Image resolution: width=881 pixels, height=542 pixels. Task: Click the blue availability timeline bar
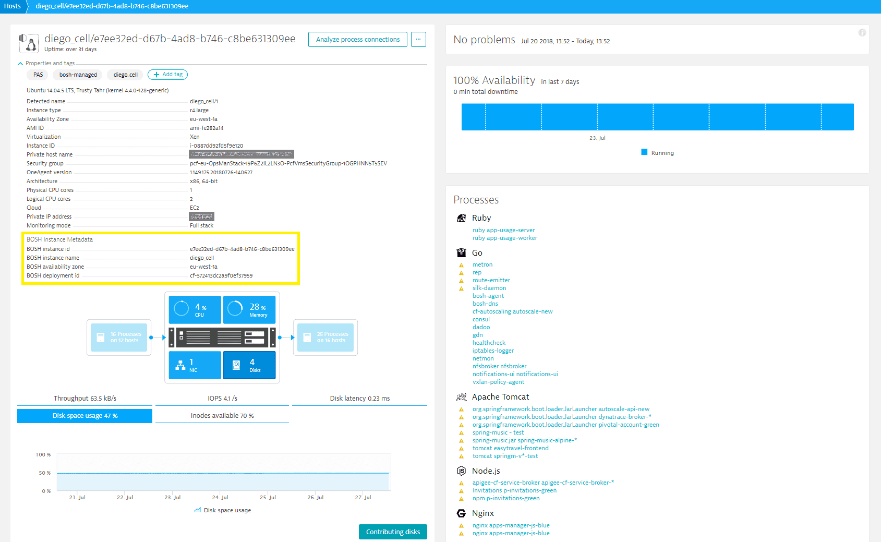pos(657,117)
